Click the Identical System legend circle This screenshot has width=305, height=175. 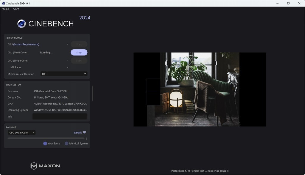click(66, 144)
